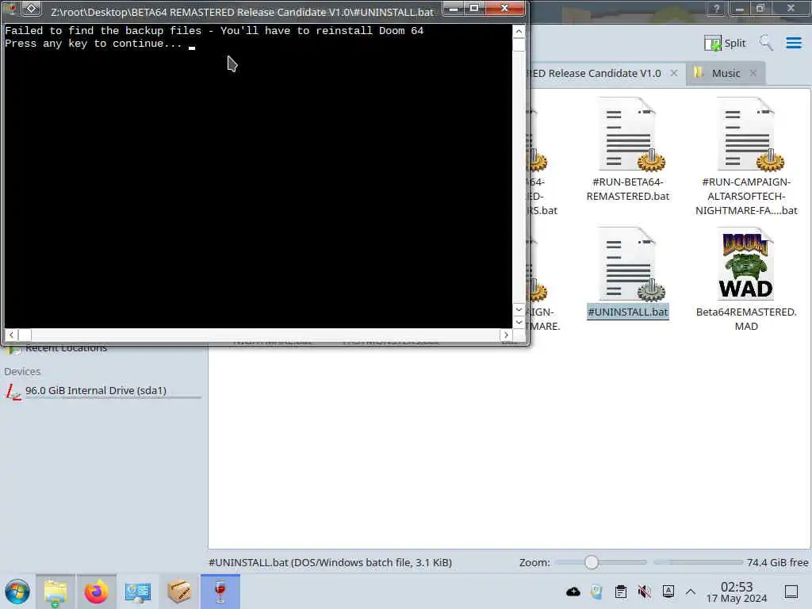812x609 pixels.
Task: Open the #RUN-BETA64-REMASTERED.bat file icon
Action: [628, 134]
